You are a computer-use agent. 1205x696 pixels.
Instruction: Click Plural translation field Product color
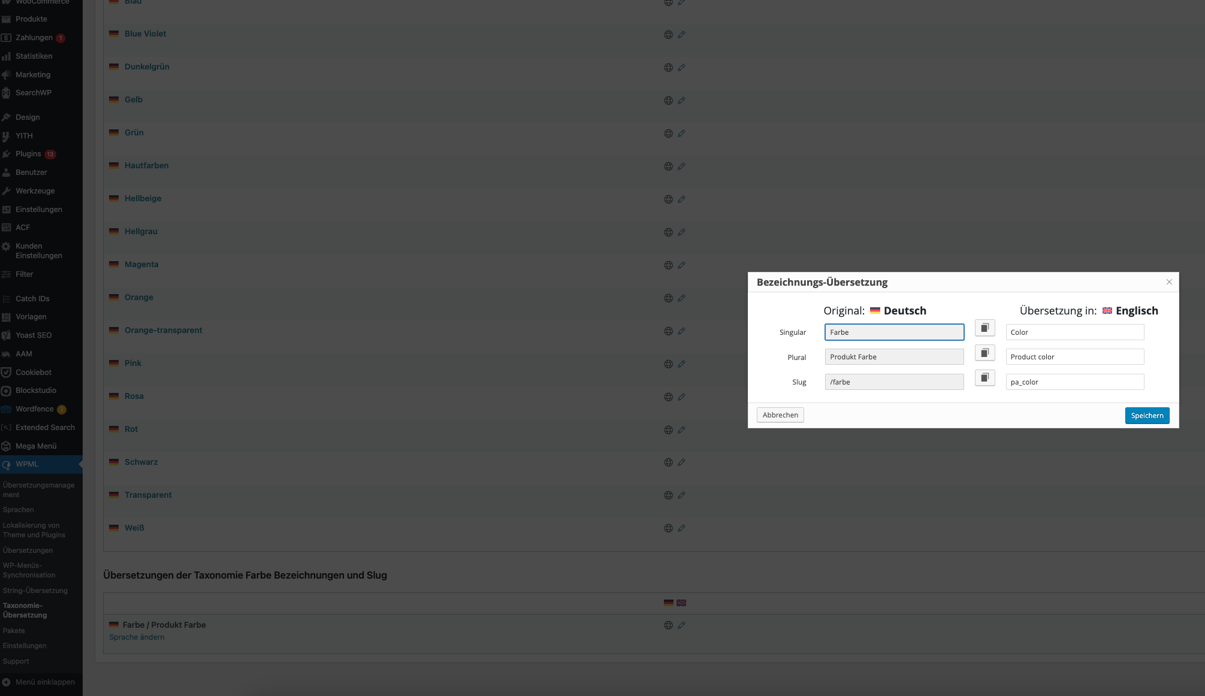(1074, 357)
